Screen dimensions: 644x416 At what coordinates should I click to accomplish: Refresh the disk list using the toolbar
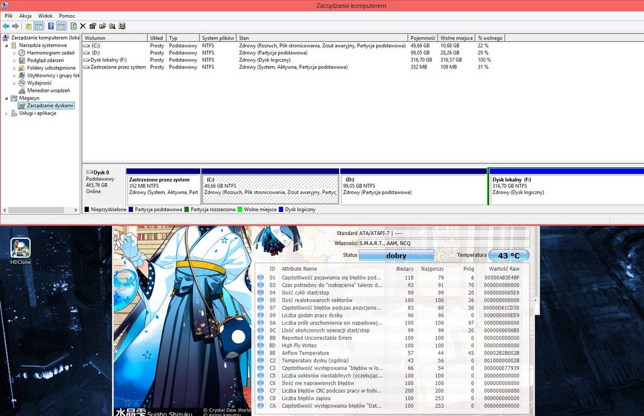[74, 26]
